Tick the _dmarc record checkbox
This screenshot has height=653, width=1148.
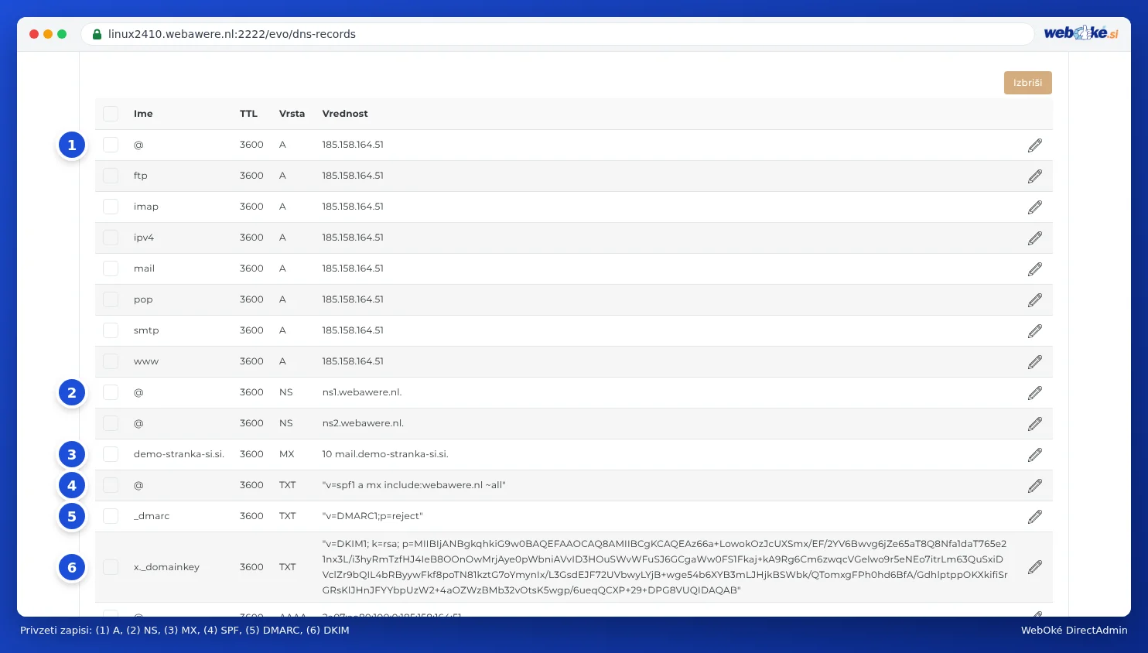[111, 516]
